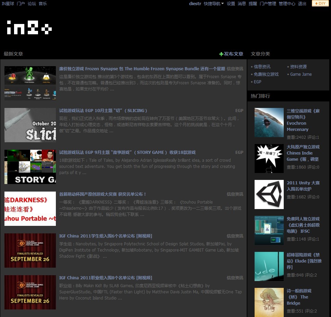331x317 pixels.
Task: Click the 最新文章 section heading
Action: (13, 54)
